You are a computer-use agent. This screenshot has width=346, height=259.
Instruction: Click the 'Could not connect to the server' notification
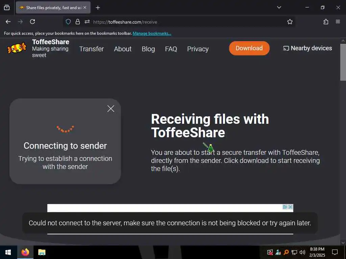point(170,223)
